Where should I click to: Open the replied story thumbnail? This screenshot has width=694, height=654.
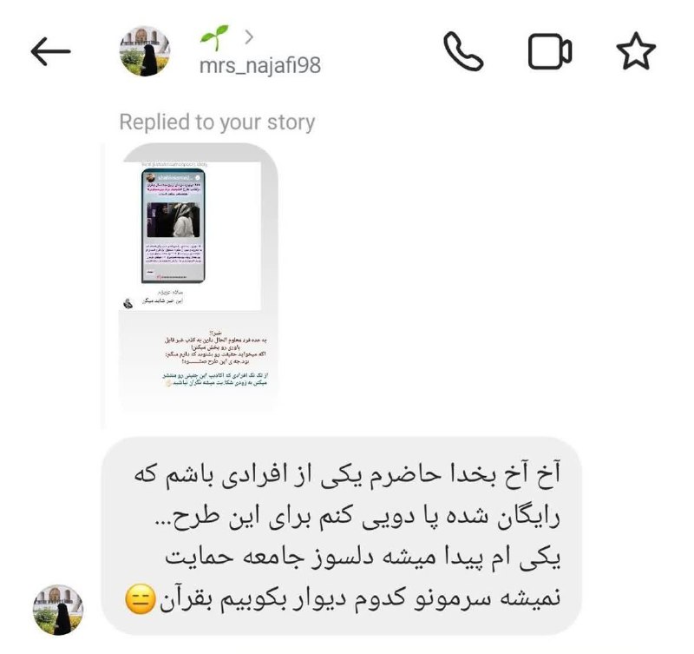click(x=199, y=277)
